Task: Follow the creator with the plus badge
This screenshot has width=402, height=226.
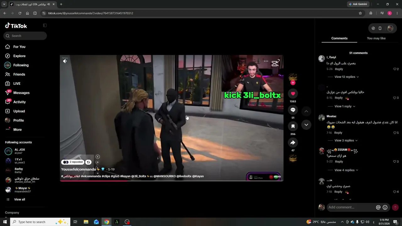Action: pyautogui.click(x=293, y=83)
